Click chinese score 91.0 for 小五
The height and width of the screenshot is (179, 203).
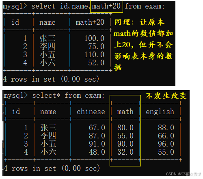[97, 144]
